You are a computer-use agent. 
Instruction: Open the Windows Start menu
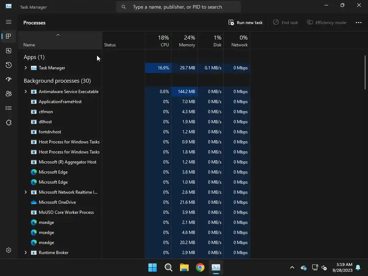pos(152,267)
